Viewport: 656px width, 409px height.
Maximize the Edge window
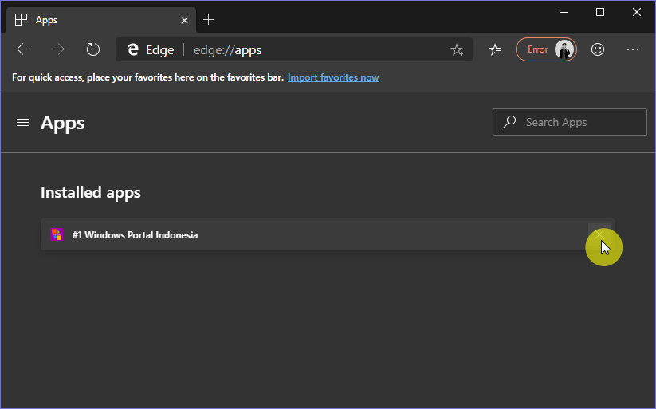(600, 12)
